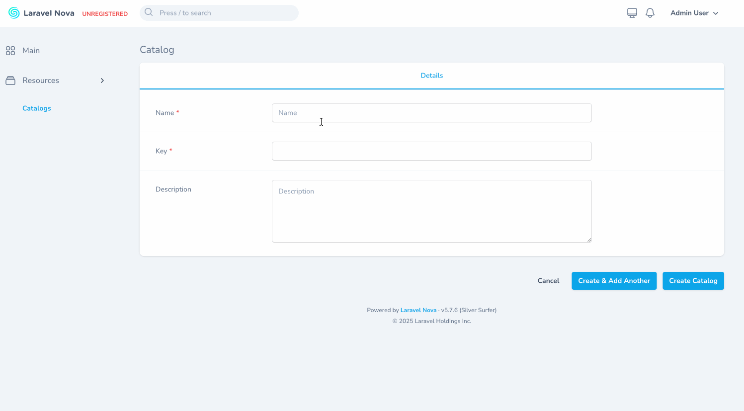Click the Laravel Nova swirl logo
The height and width of the screenshot is (411, 744).
(13, 12)
